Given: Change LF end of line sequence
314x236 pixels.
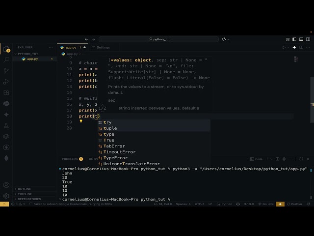Looking at the screenshot, I should pyautogui.click(x=210, y=204).
